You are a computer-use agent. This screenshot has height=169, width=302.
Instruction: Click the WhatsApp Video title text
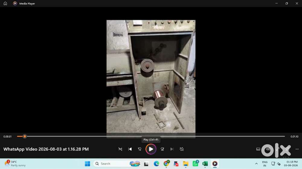46,149
